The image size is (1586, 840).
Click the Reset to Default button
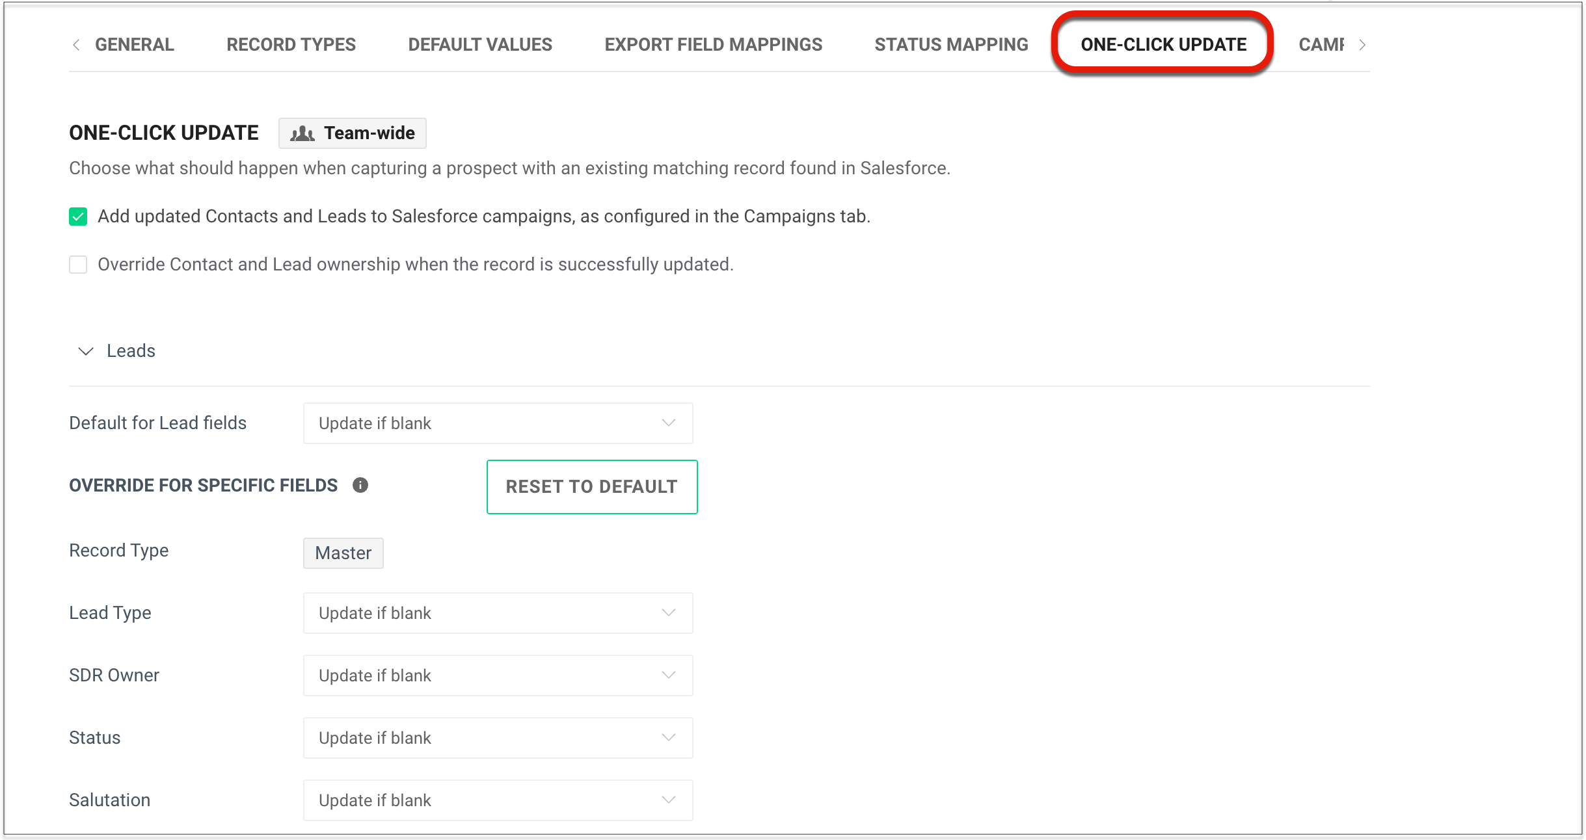pos(591,487)
